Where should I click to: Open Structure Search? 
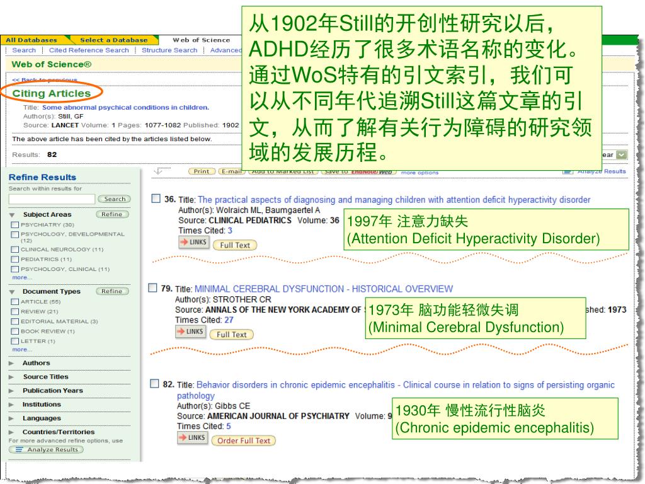tap(169, 50)
